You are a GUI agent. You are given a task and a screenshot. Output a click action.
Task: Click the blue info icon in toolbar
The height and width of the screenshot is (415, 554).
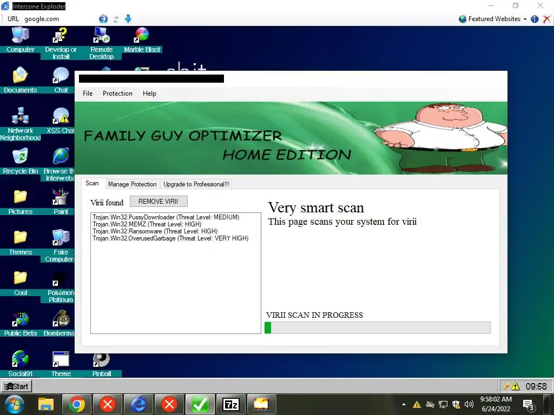pos(535,19)
